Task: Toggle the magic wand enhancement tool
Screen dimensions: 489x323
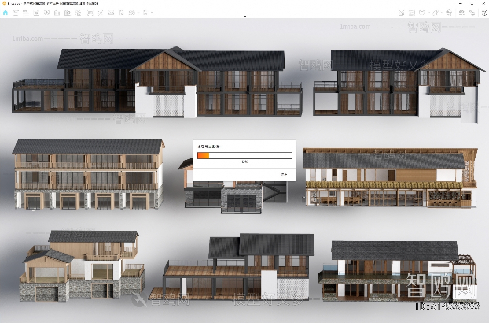Action: (x=100, y=13)
